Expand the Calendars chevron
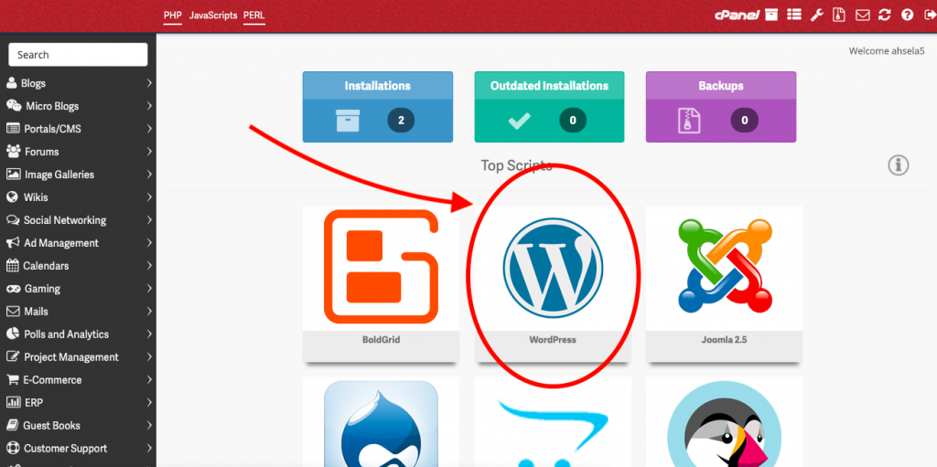The height and width of the screenshot is (467, 937). tap(149, 266)
